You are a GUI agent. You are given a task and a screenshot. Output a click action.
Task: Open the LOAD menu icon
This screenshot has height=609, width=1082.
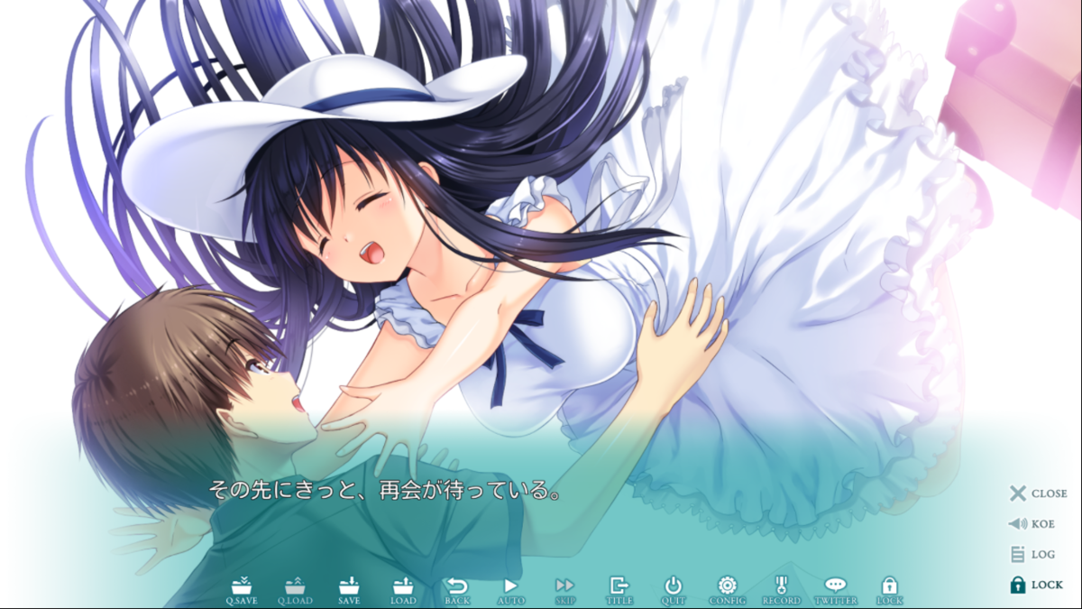click(x=403, y=591)
